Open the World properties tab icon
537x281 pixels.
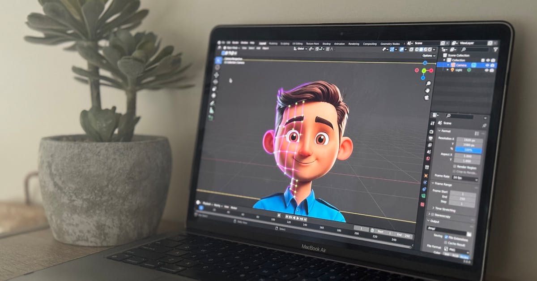pyautogui.click(x=427, y=158)
